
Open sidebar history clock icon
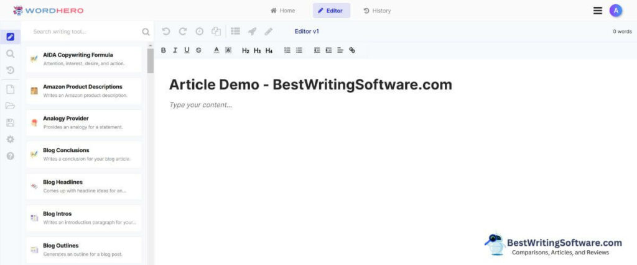[x=11, y=70]
